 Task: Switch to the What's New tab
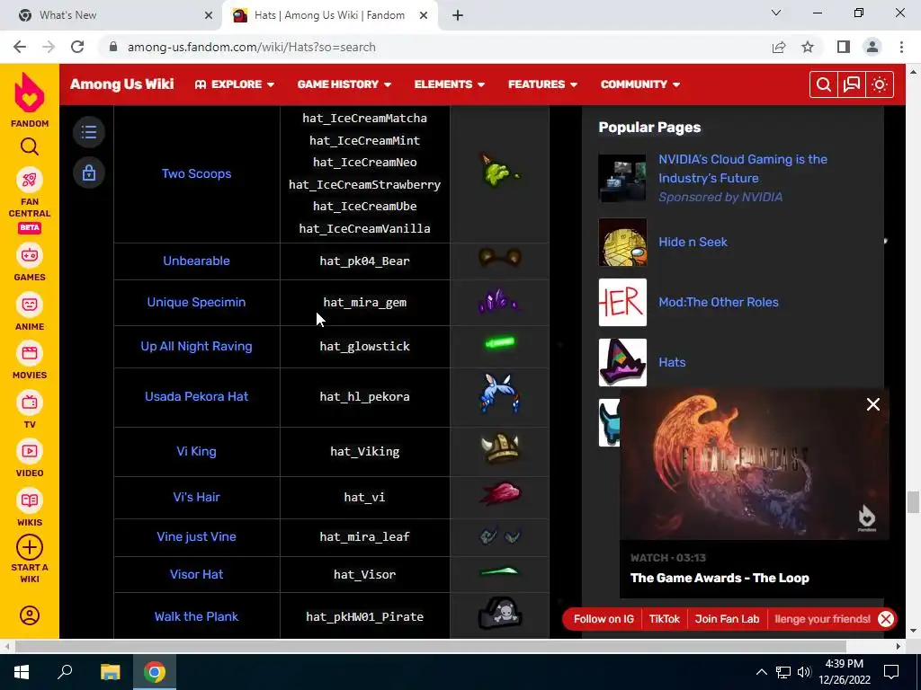point(112,15)
